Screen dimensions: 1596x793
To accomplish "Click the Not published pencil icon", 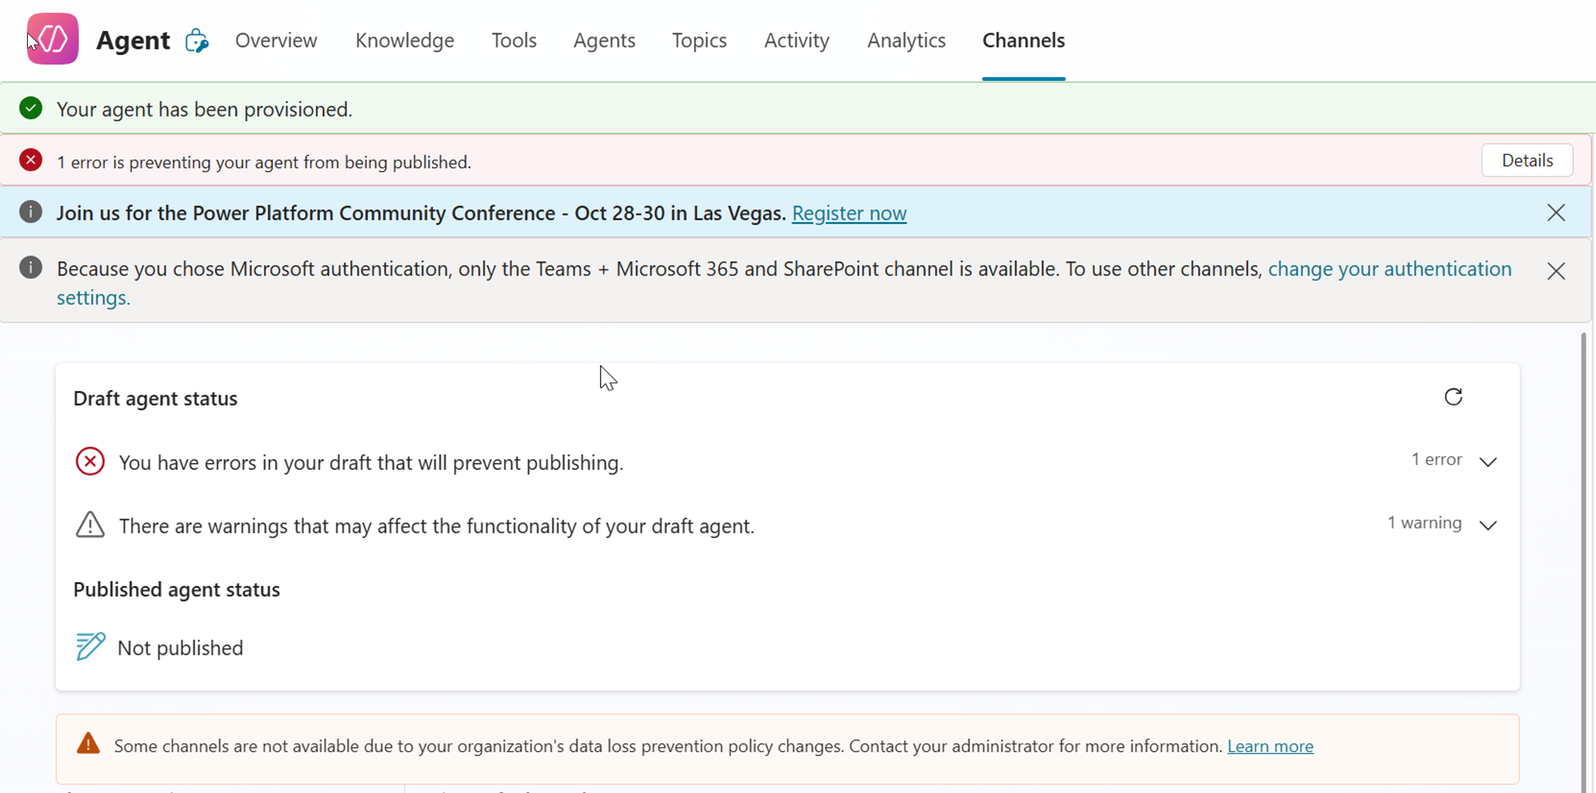I will [90, 646].
